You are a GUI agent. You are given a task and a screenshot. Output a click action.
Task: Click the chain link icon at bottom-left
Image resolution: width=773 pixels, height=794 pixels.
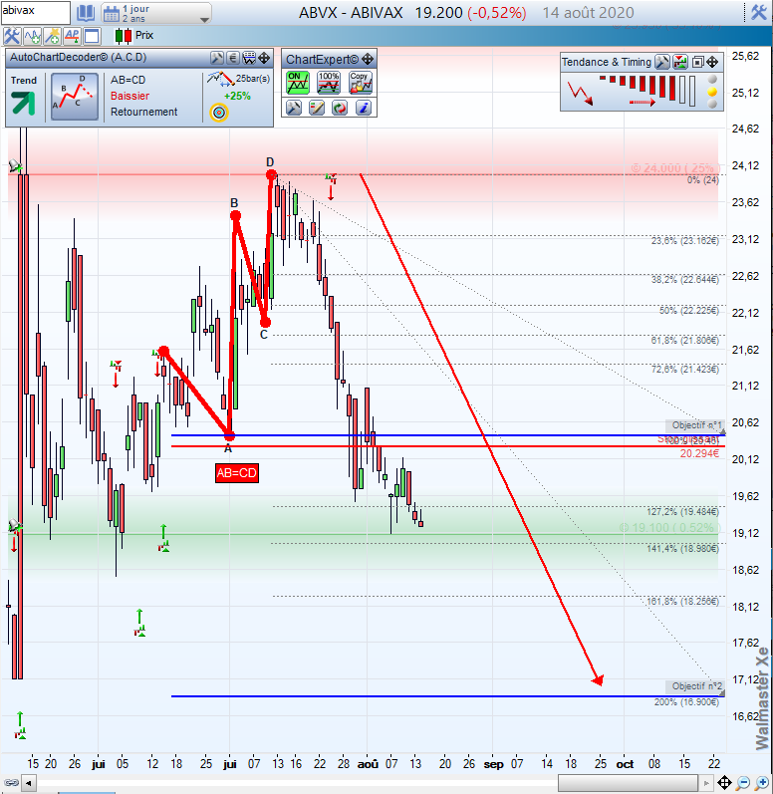[11, 783]
